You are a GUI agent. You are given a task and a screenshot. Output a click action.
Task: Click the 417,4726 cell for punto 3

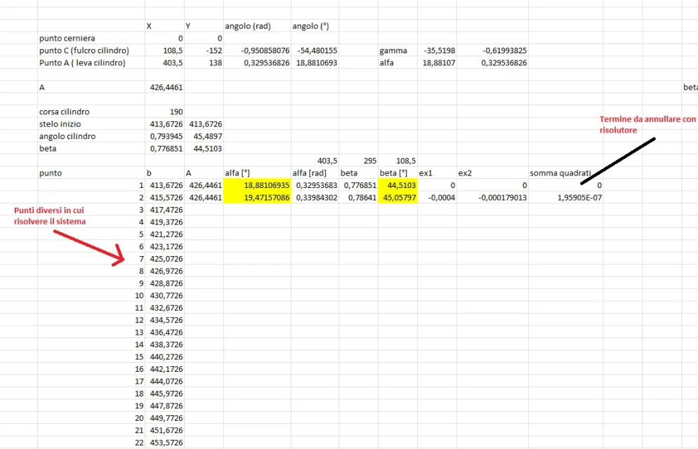tap(166, 210)
